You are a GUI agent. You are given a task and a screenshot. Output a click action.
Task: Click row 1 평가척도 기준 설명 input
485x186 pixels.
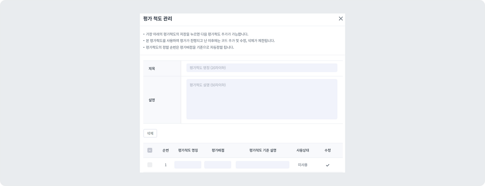[x=263, y=165]
